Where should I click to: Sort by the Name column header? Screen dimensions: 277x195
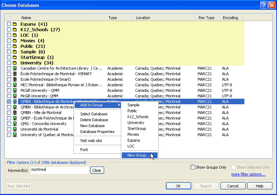click(61, 18)
